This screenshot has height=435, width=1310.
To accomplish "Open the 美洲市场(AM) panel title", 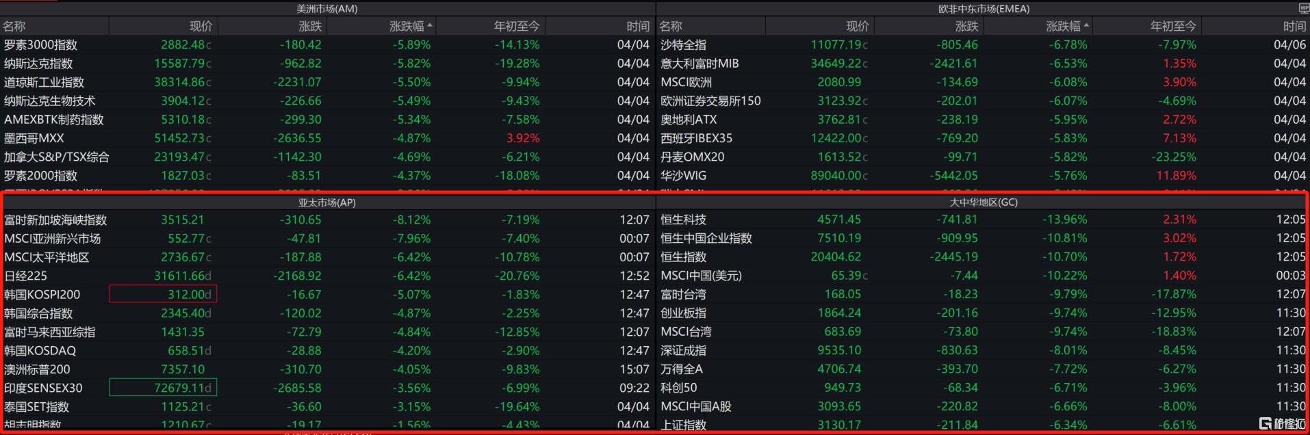I will [x=326, y=9].
